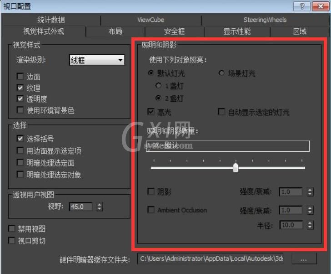Image resolution: width=331 pixels, height=274 pixels.
Task: Select the 默认灯光 radio button
Action: (x=151, y=73)
